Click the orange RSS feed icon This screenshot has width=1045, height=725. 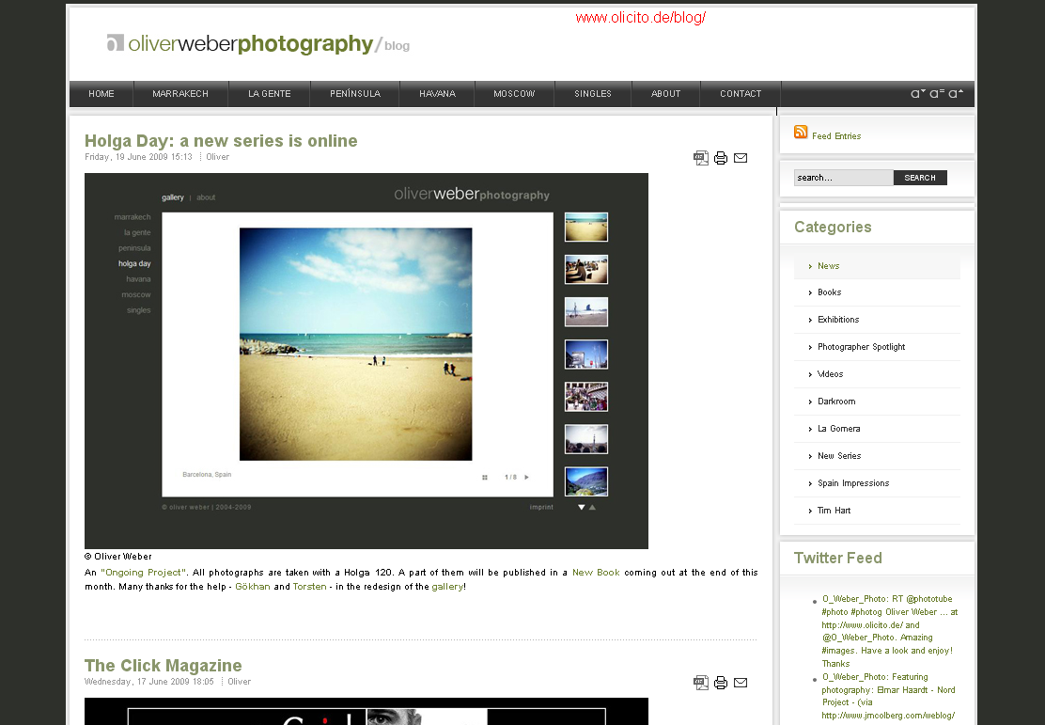coord(801,133)
